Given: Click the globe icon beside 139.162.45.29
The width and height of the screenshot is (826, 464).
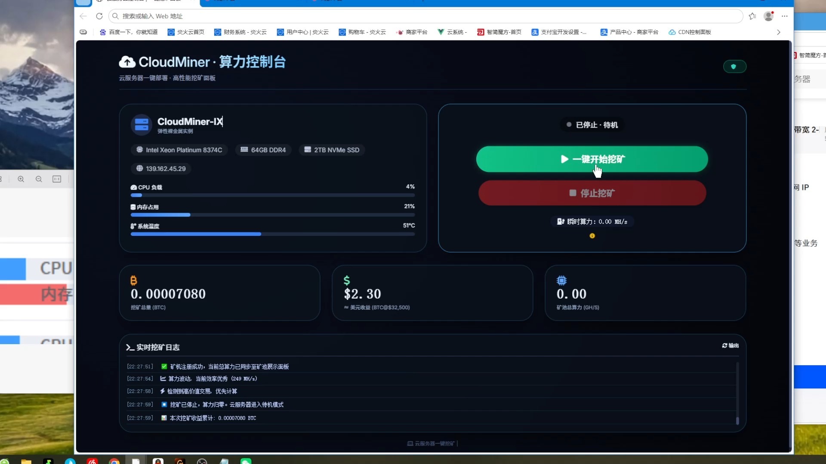Looking at the screenshot, I should pyautogui.click(x=139, y=168).
